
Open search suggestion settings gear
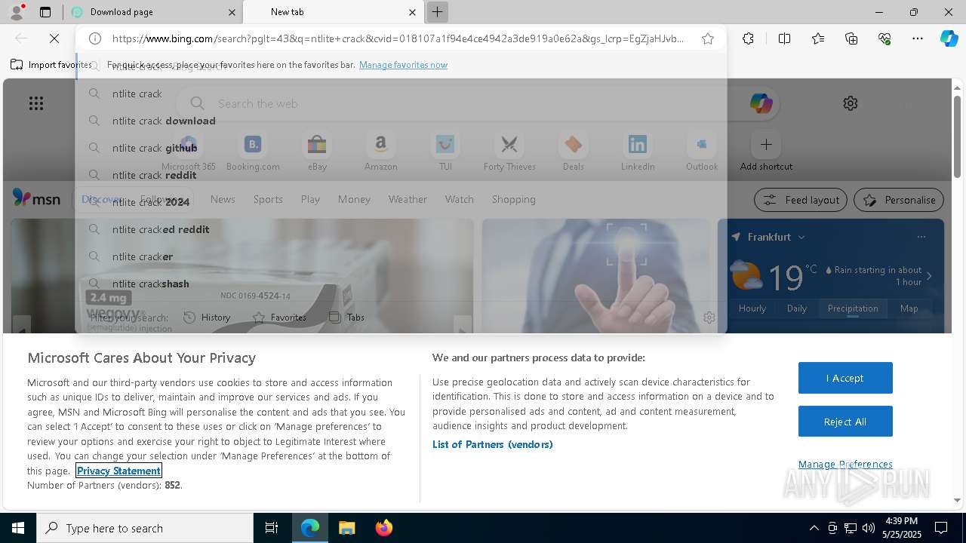tap(709, 318)
